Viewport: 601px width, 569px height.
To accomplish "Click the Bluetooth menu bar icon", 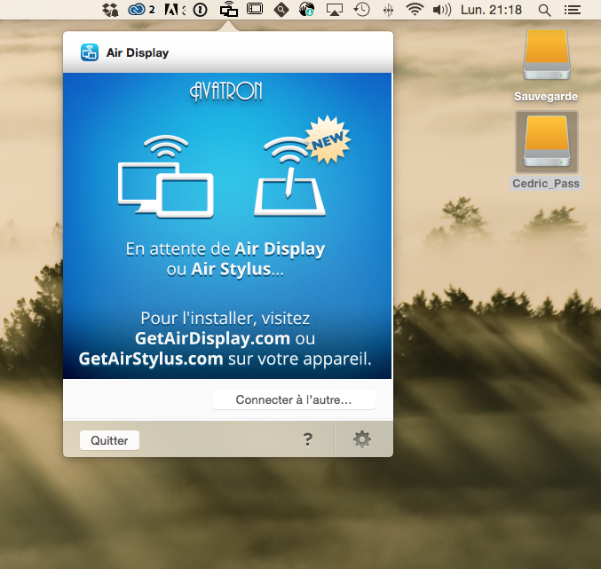I will pyautogui.click(x=388, y=10).
